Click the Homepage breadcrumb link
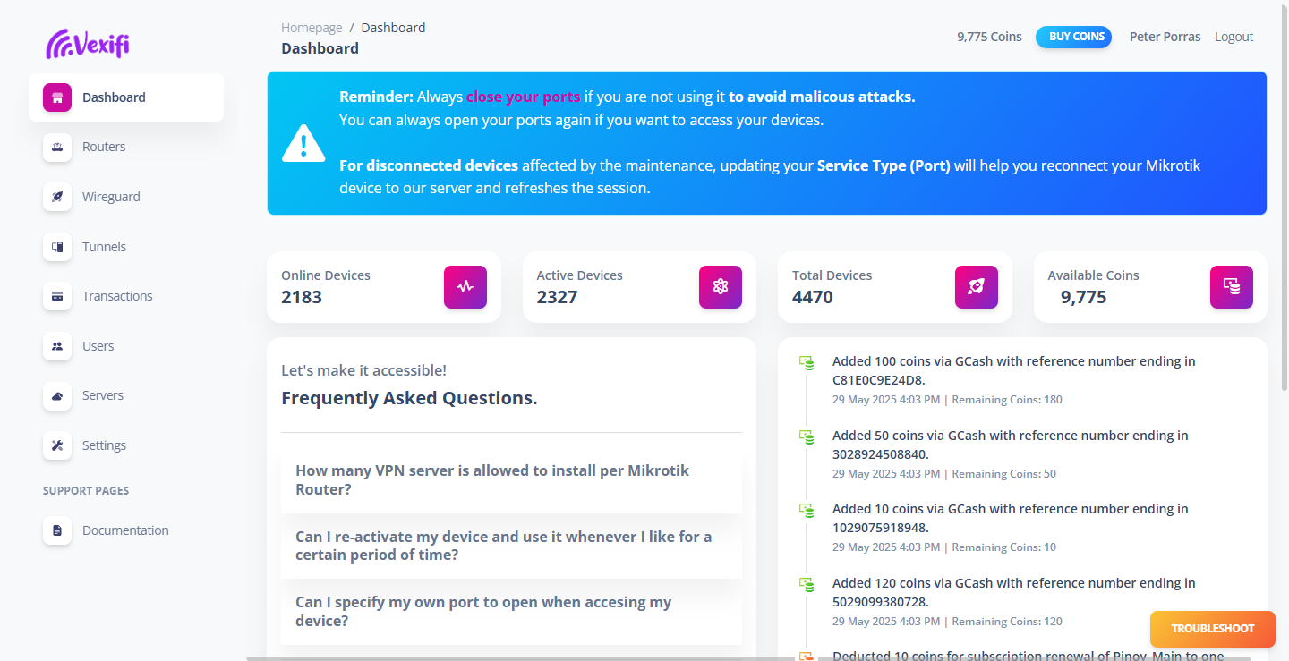This screenshot has height=661, width=1289. [x=312, y=28]
